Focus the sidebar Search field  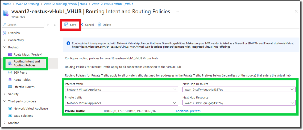tap(23, 25)
